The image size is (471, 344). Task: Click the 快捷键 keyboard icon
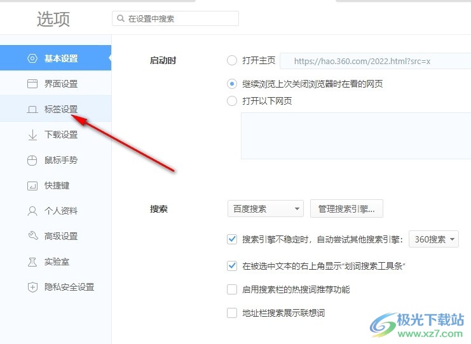click(32, 186)
